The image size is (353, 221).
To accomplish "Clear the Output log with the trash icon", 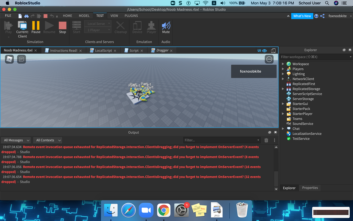I will click(x=266, y=140).
